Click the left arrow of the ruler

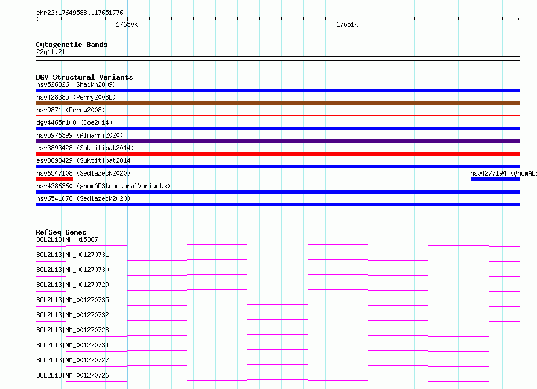click(37, 19)
